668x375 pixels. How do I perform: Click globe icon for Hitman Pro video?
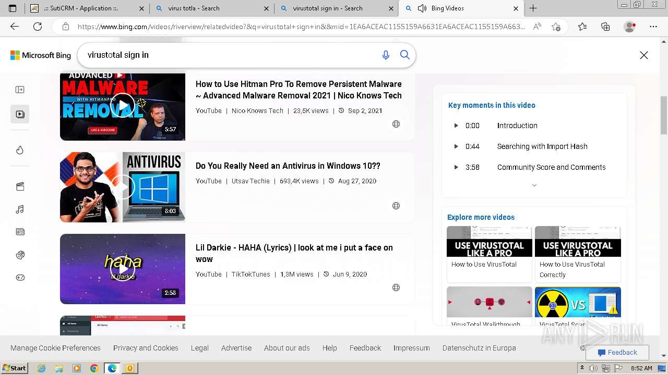click(396, 124)
